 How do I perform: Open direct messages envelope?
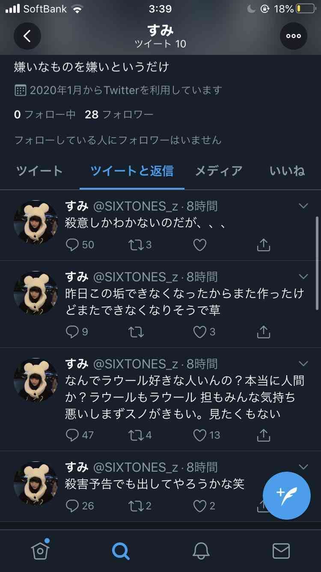click(281, 551)
